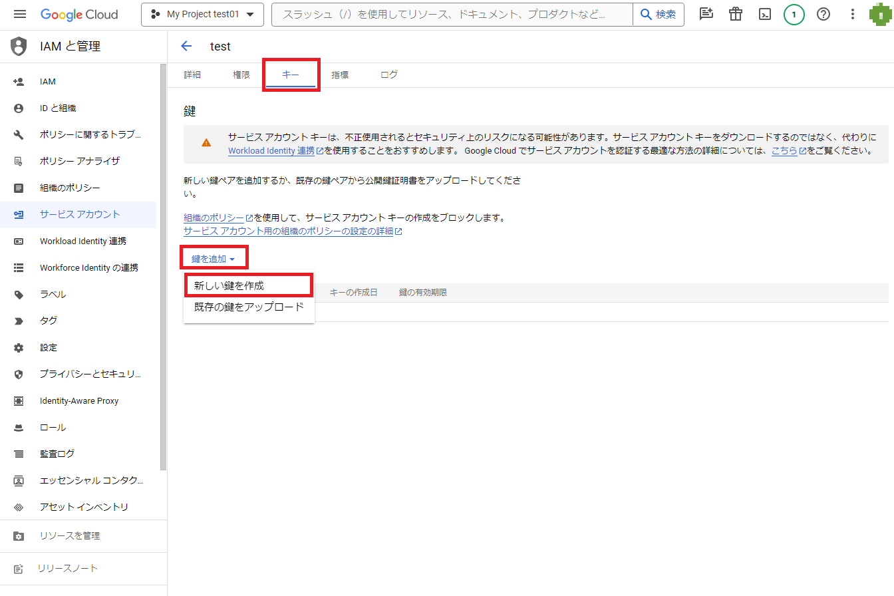Open the help question mark icon
The image size is (894, 596).
[823, 15]
